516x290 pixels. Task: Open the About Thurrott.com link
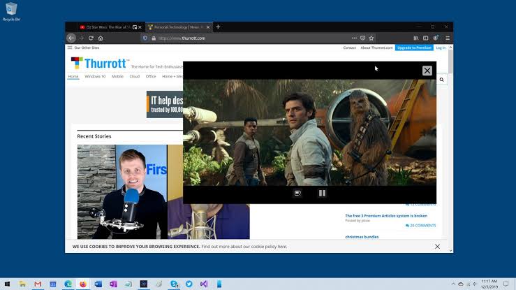click(376, 48)
